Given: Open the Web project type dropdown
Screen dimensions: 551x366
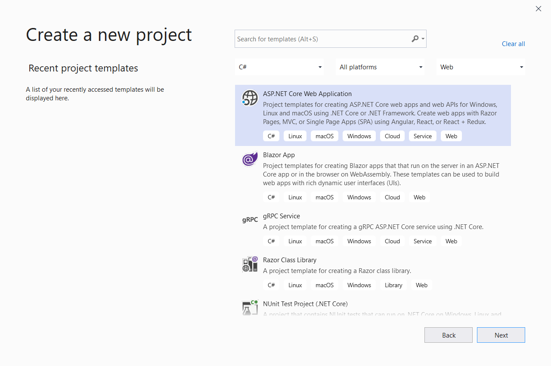Looking at the screenshot, I should coord(480,67).
